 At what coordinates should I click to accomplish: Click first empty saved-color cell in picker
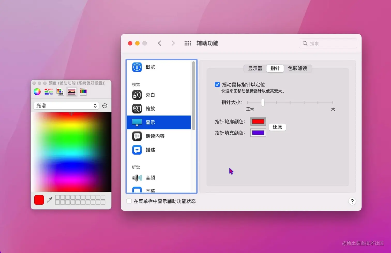click(58, 197)
